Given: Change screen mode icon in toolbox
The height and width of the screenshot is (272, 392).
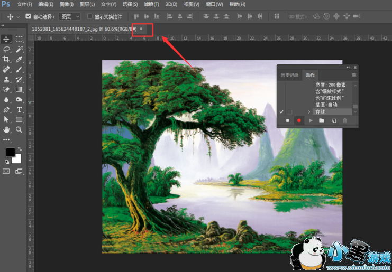Looking at the screenshot, I should pyautogui.click(x=19, y=171).
